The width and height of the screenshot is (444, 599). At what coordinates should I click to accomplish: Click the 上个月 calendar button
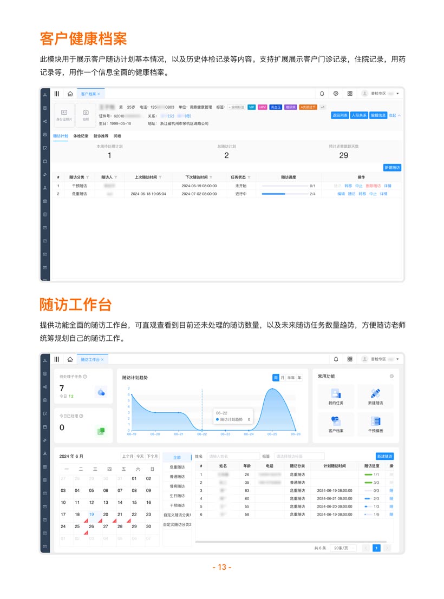(127, 456)
